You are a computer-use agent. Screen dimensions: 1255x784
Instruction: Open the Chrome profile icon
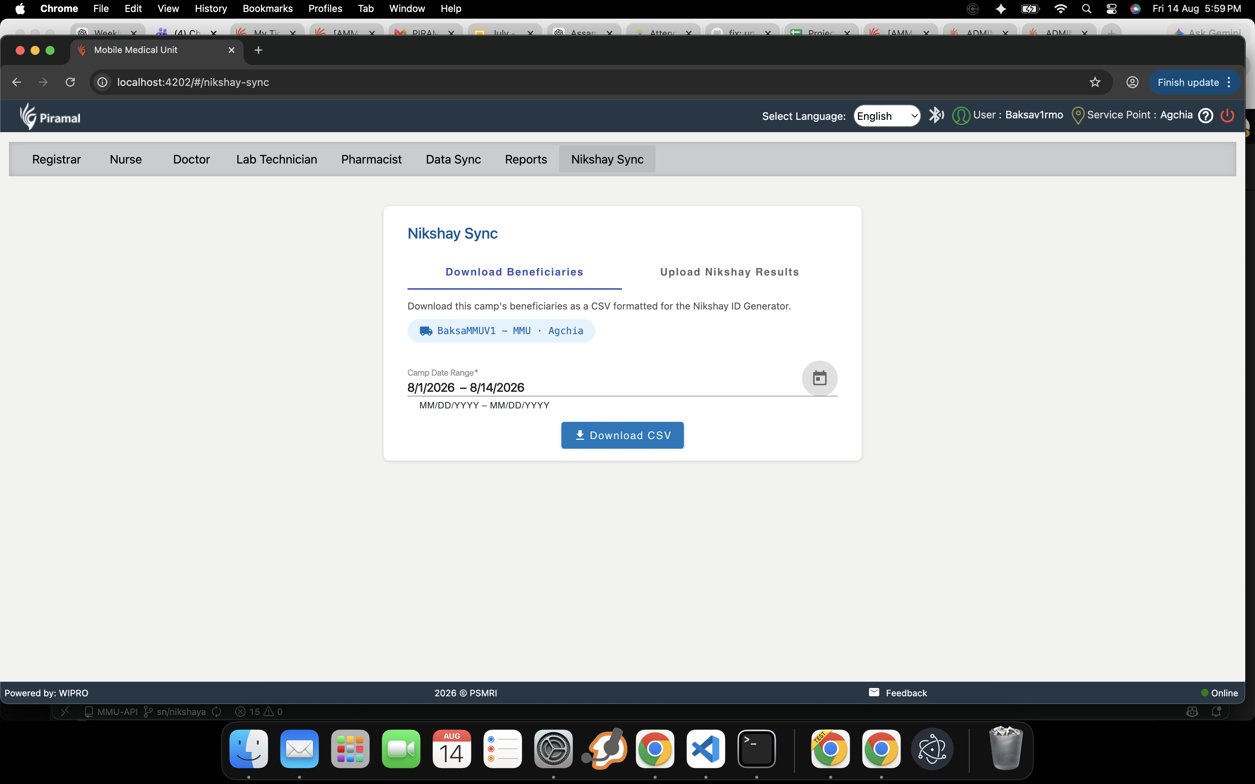point(1132,83)
